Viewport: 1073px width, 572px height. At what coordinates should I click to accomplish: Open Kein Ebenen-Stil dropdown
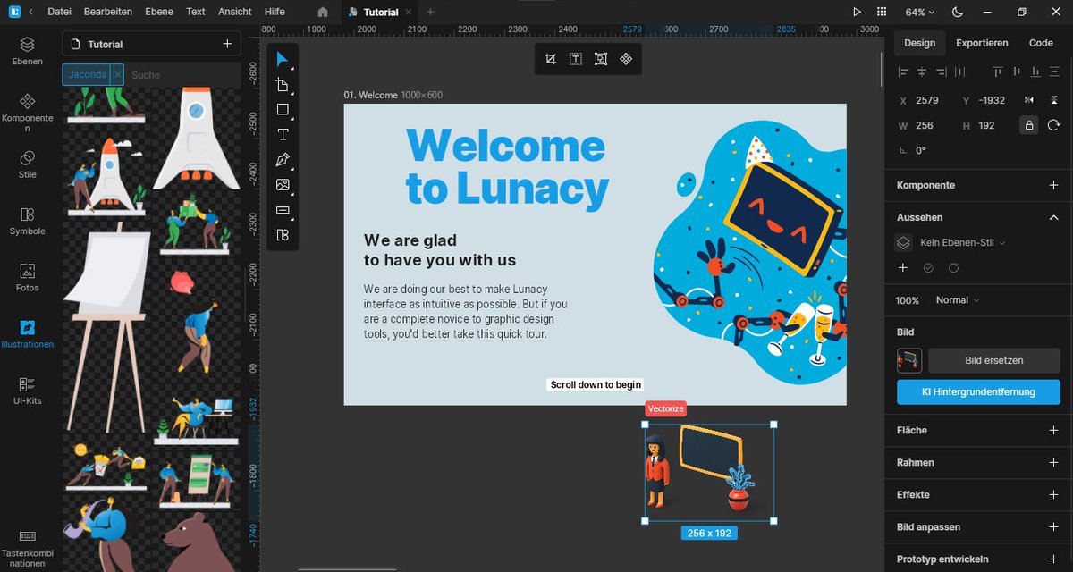tap(962, 242)
